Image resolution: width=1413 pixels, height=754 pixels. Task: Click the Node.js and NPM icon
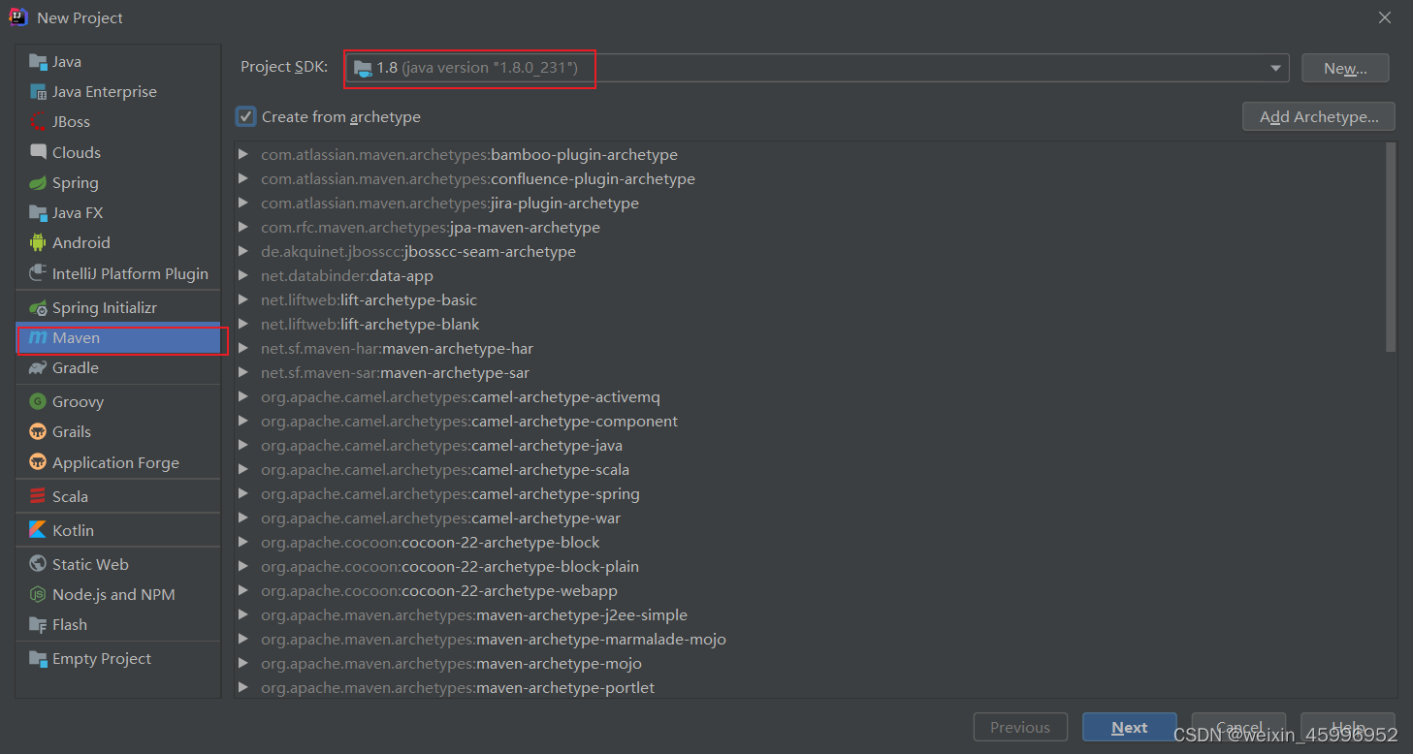click(x=38, y=594)
